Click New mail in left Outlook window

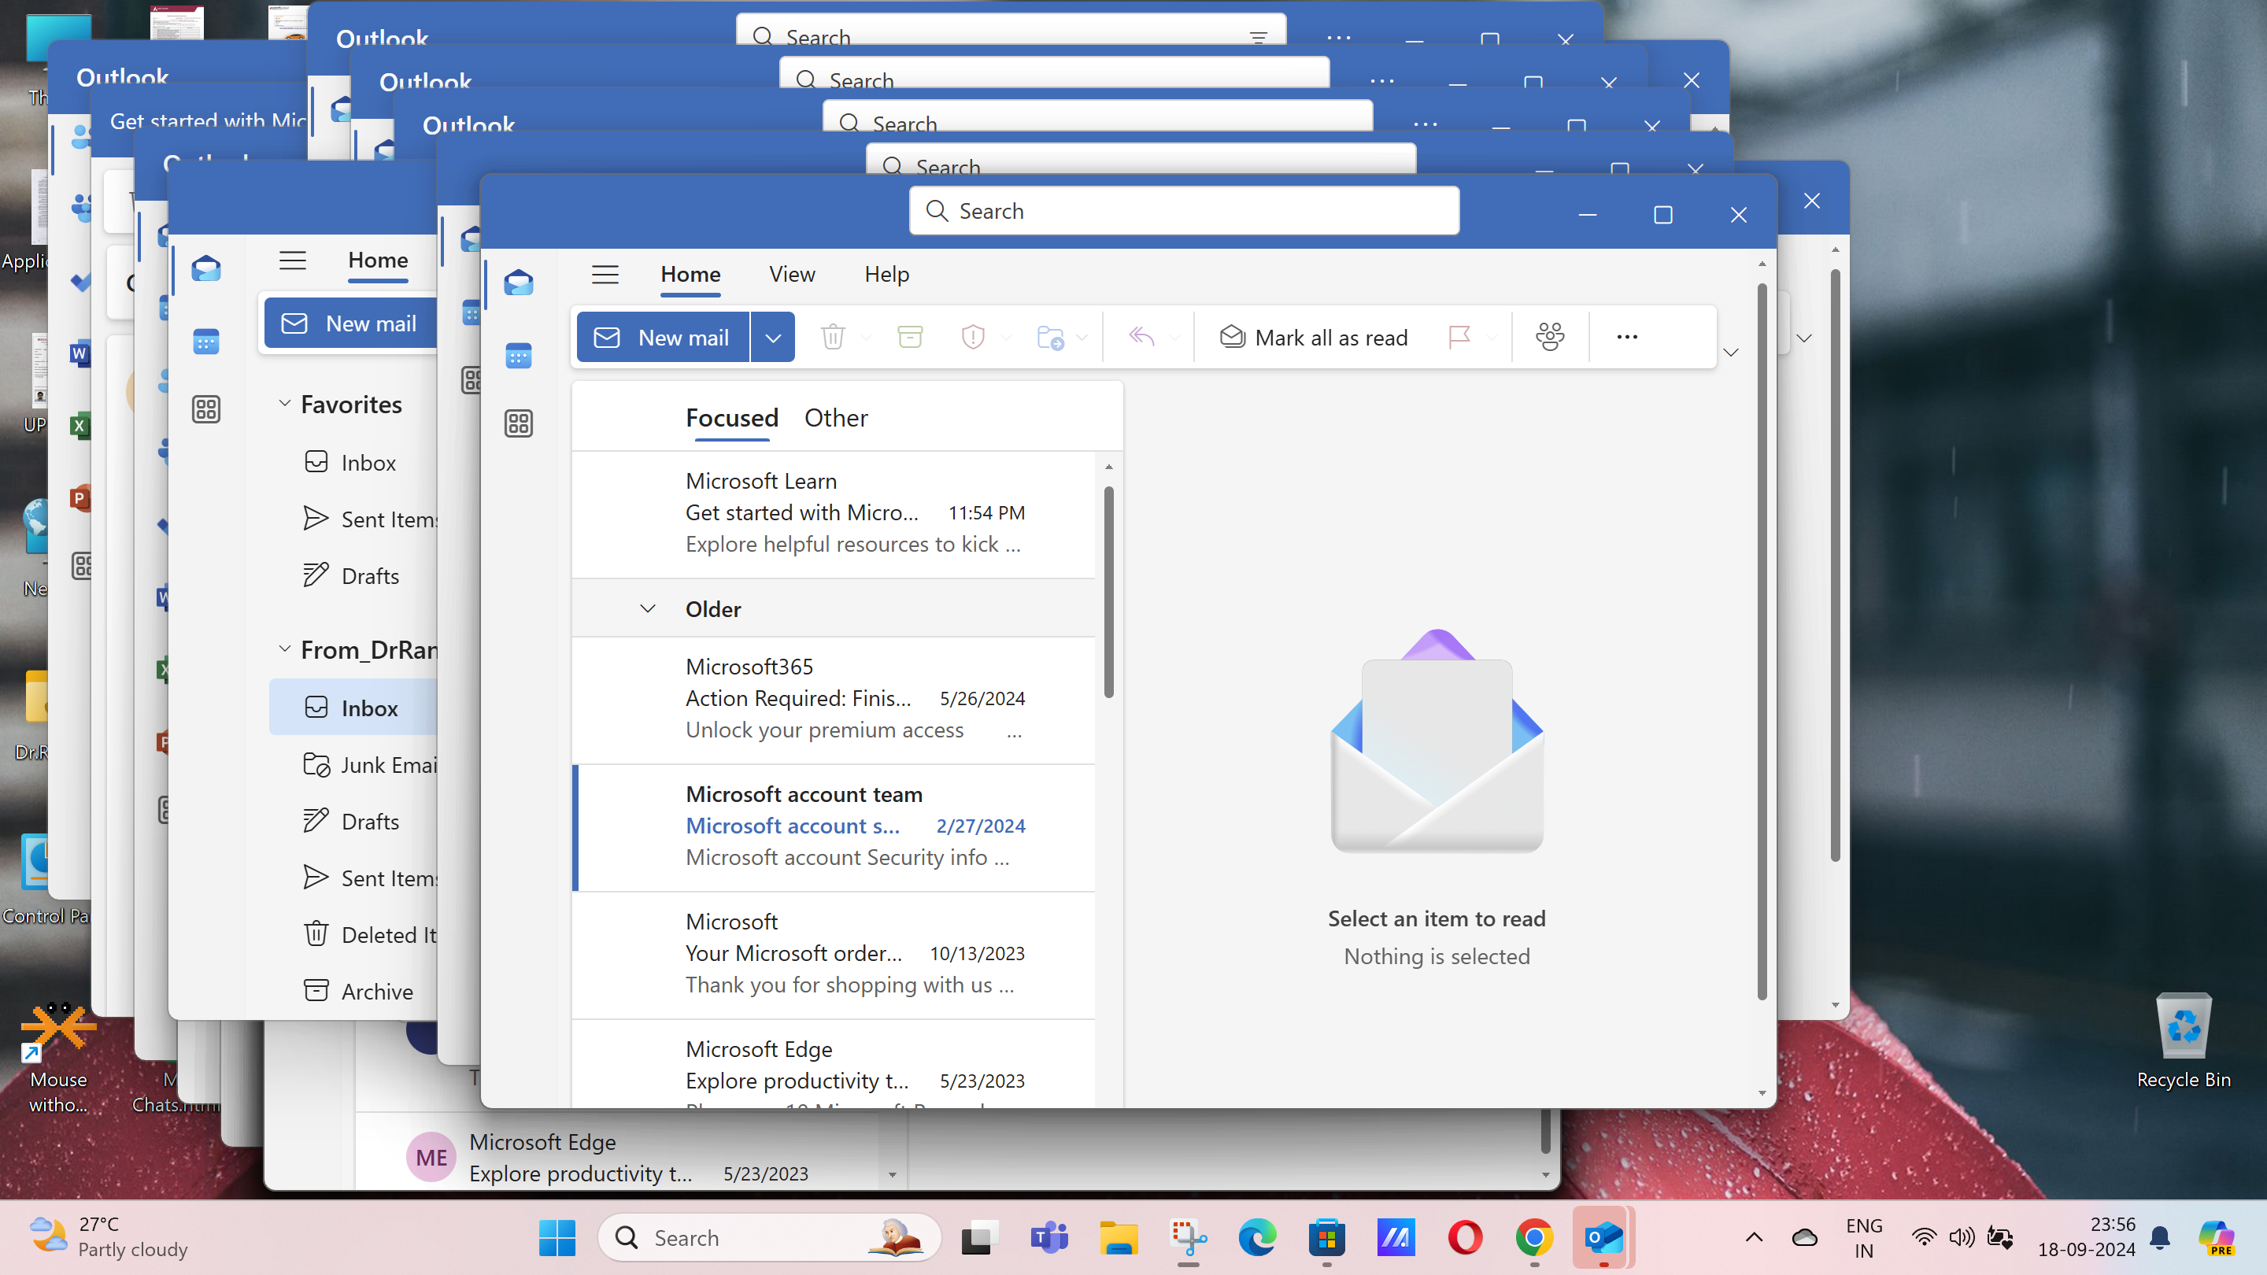pos(350,323)
